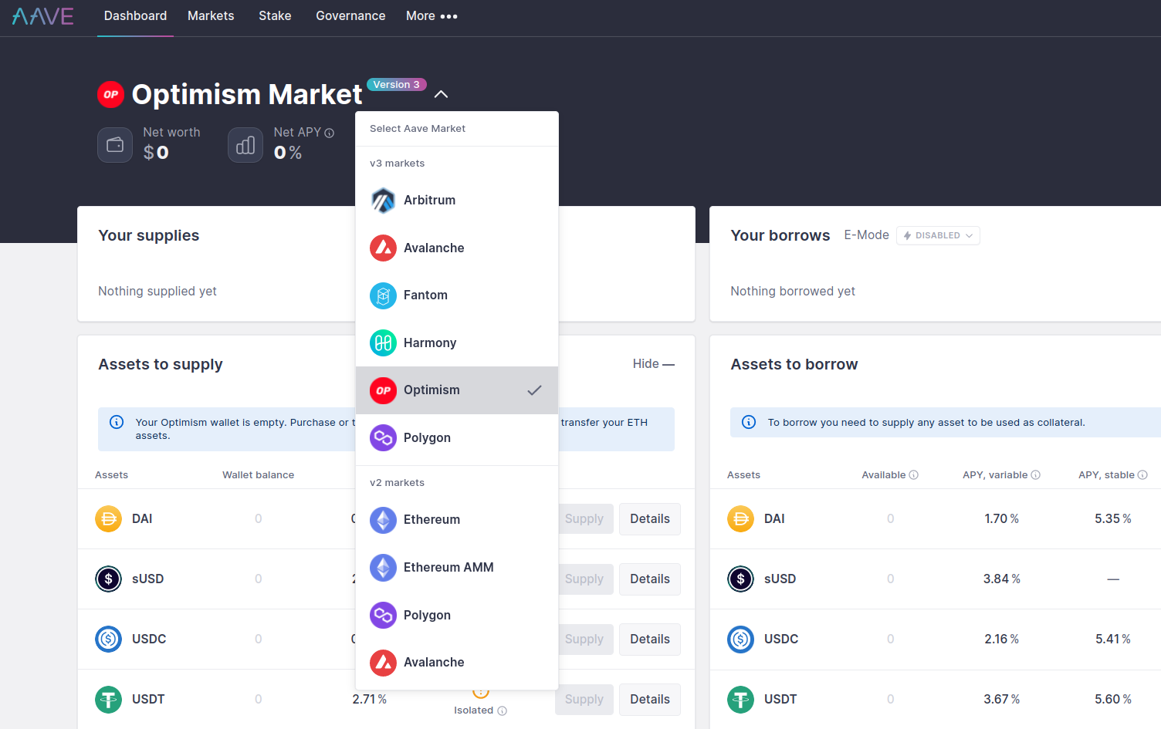Choose the Fantom market
Image resolution: width=1161 pixels, height=729 pixels.
(457, 295)
